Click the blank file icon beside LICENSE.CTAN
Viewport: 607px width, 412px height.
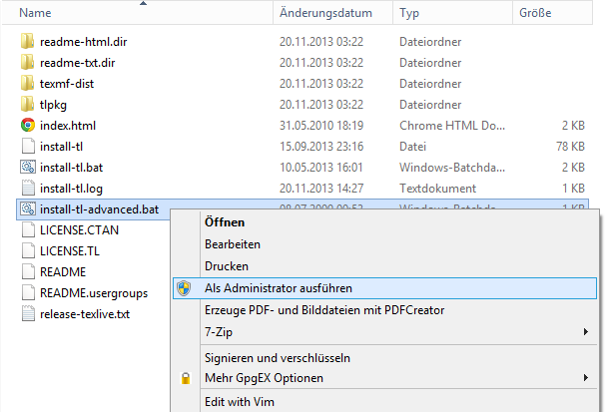28,229
